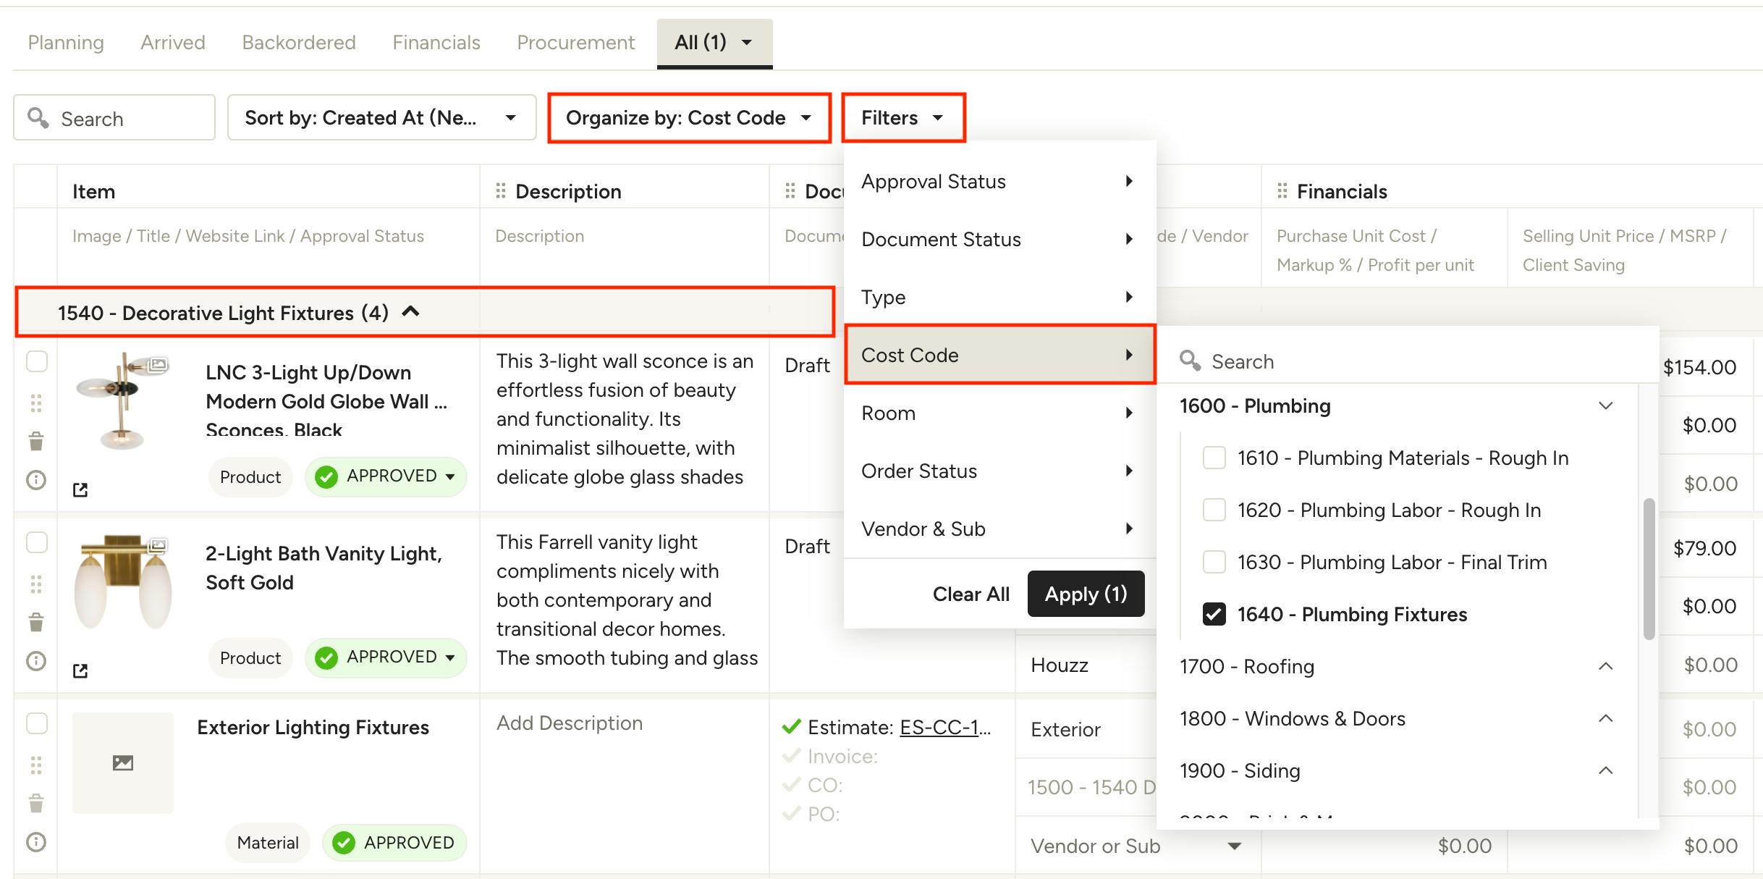Screen dimensions: 1763x879
Task: Click drag handle icon on Description column
Action: click(x=500, y=191)
